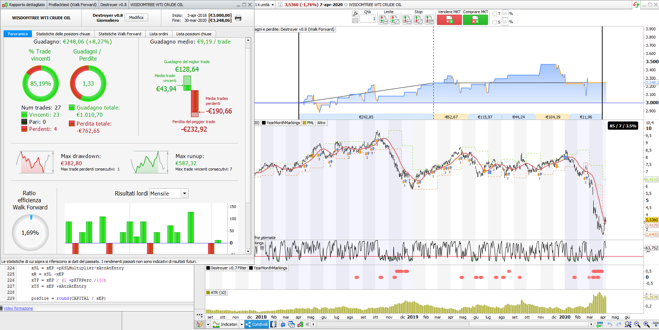Enable the S percent checkbox
This screenshot has height=330, width=659.
[495, 22]
